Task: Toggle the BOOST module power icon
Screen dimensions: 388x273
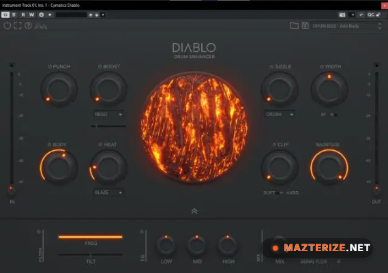Action: (100, 67)
